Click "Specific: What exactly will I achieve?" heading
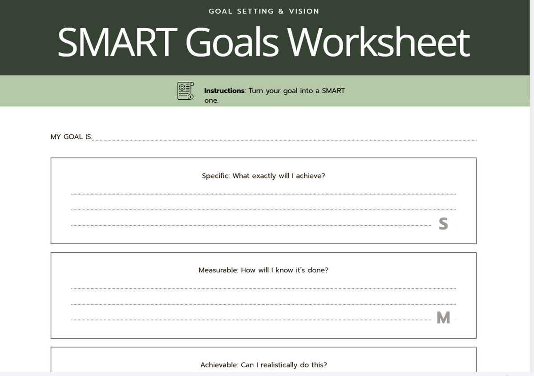This screenshot has height=376, width=534. pos(263,176)
